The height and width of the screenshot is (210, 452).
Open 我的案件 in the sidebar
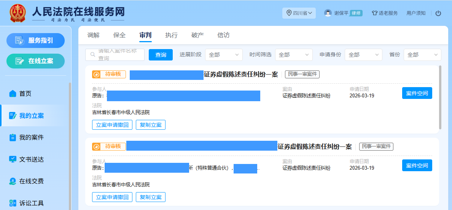(32, 138)
